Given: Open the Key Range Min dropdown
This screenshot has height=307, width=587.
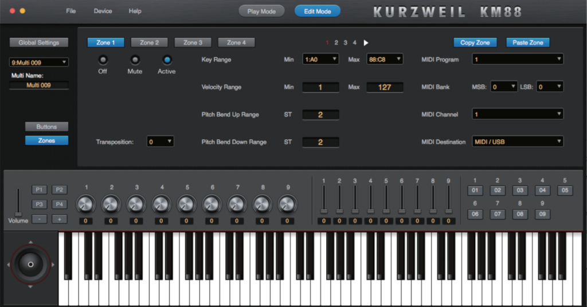Looking at the screenshot, I should click(x=320, y=59).
